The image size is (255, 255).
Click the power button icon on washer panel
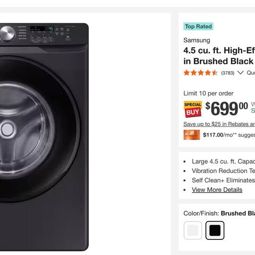[x=68, y=30]
